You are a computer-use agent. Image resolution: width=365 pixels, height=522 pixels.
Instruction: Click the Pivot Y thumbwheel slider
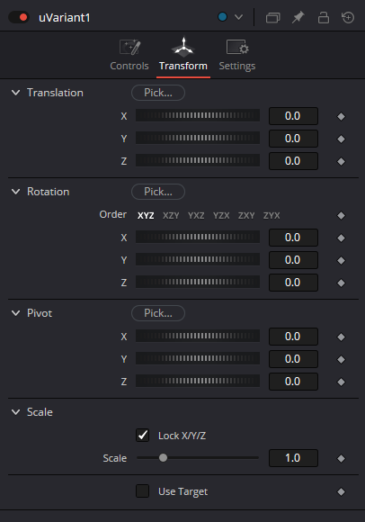click(x=198, y=358)
